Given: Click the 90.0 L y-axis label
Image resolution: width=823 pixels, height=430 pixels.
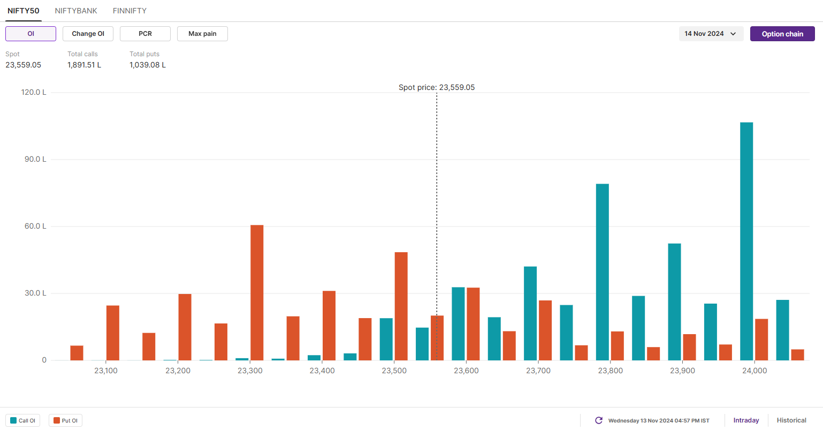Looking at the screenshot, I should (35, 159).
